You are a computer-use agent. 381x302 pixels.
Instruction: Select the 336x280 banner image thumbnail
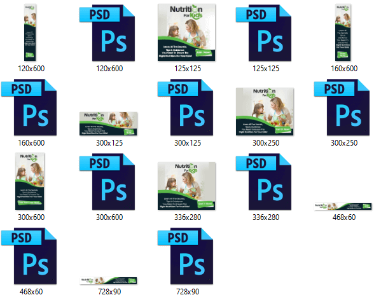pos(186,186)
